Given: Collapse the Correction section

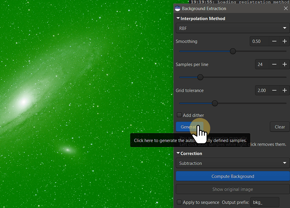Looking at the screenshot, I should tap(178, 153).
